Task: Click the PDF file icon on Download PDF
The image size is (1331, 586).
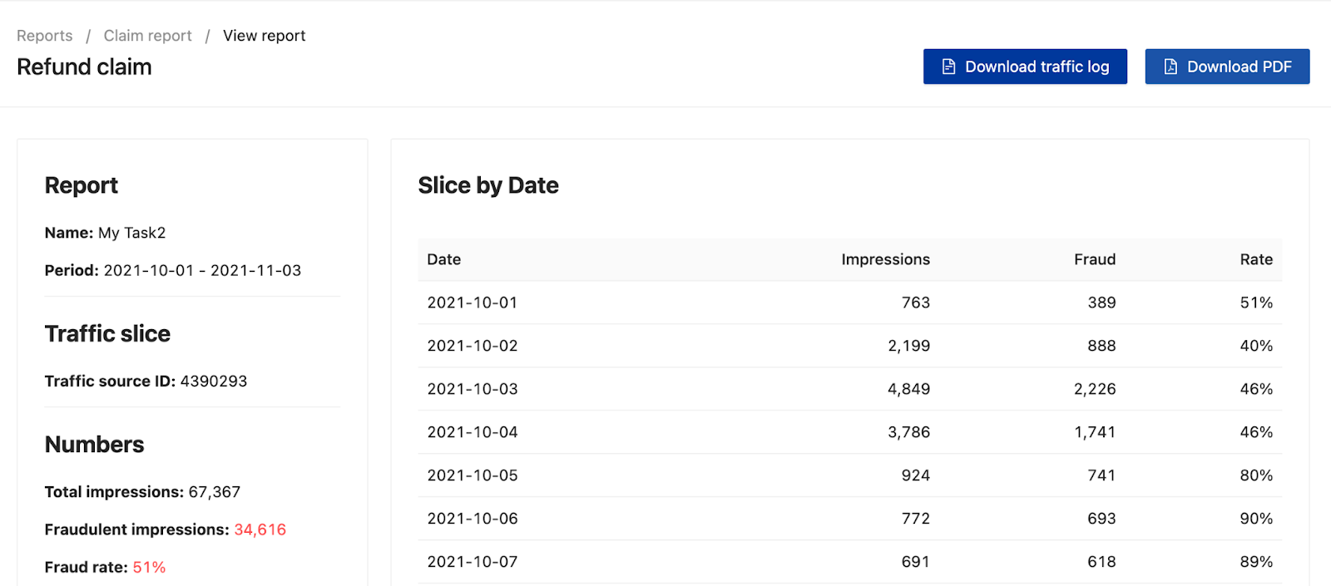Action: [x=1170, y=66]
